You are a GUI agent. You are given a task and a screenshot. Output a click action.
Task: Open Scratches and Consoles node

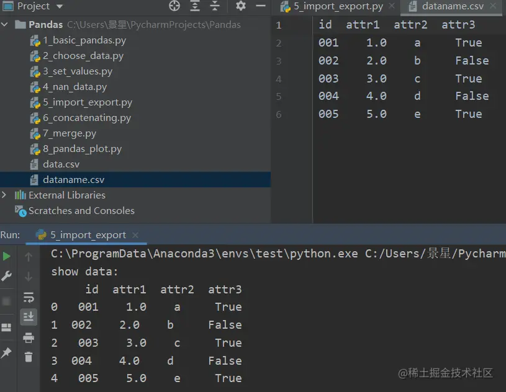81,210
